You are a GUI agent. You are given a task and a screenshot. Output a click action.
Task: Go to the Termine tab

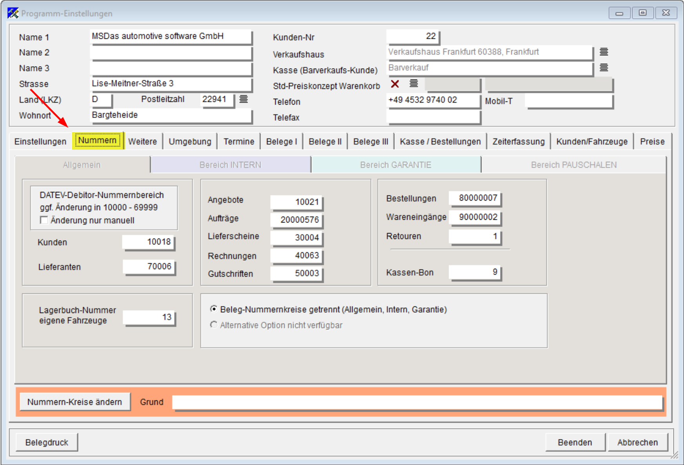click(239, 141)
